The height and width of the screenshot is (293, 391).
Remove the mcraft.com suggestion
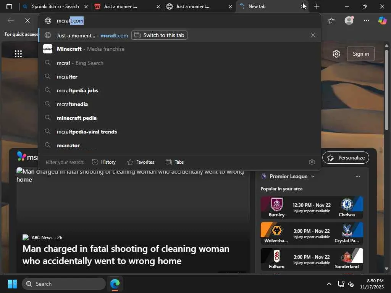[313, 35]
